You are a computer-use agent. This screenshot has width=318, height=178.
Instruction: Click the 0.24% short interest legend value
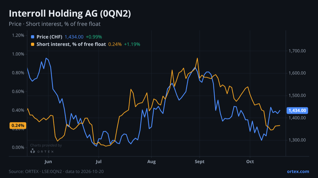point(115,44)
